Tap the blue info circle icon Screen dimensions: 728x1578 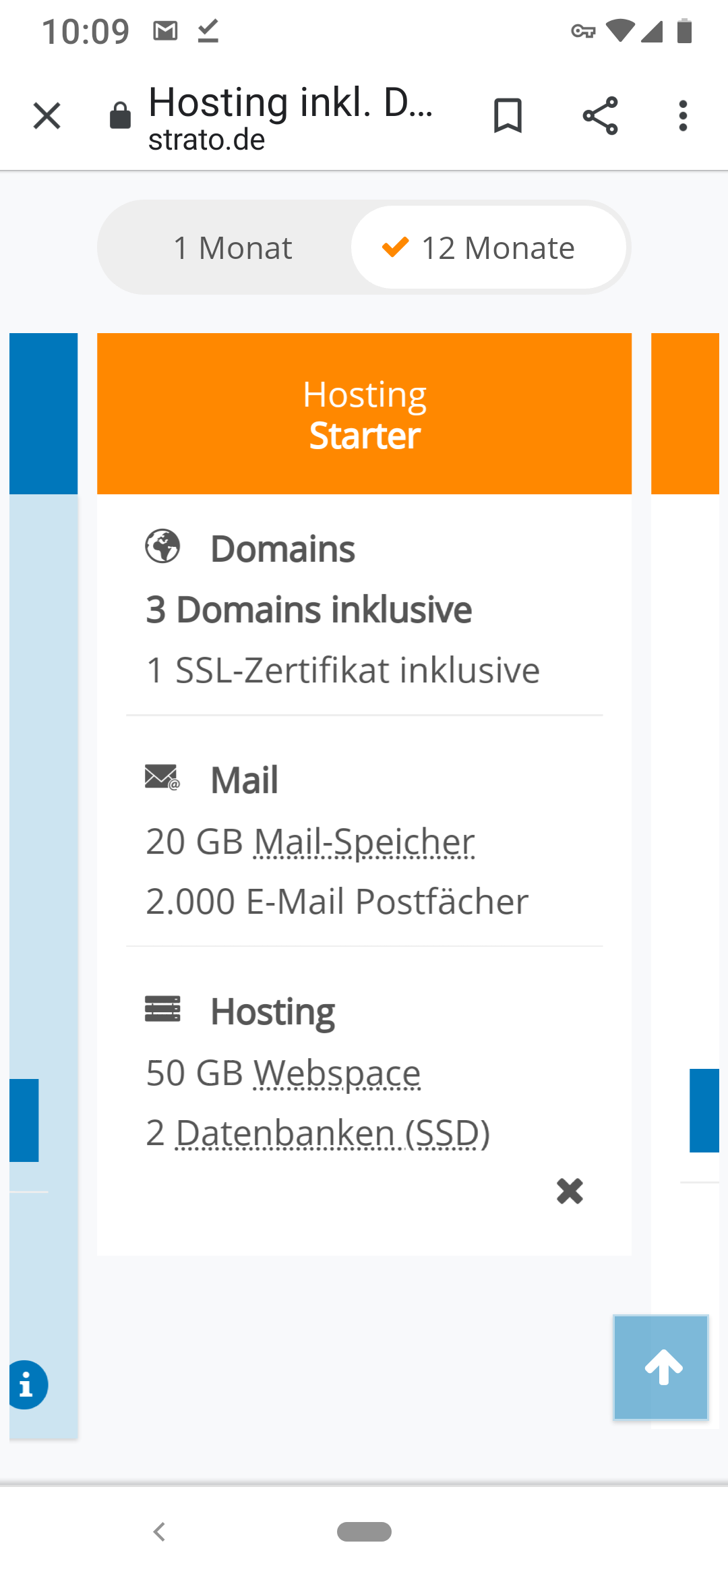tap(27, 1385)
